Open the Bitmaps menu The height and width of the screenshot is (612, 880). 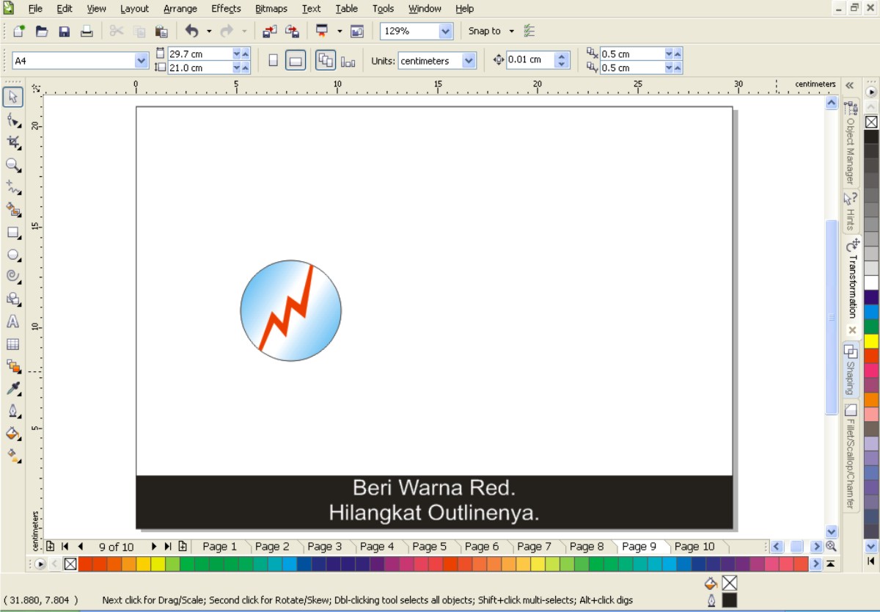(273, 9)
